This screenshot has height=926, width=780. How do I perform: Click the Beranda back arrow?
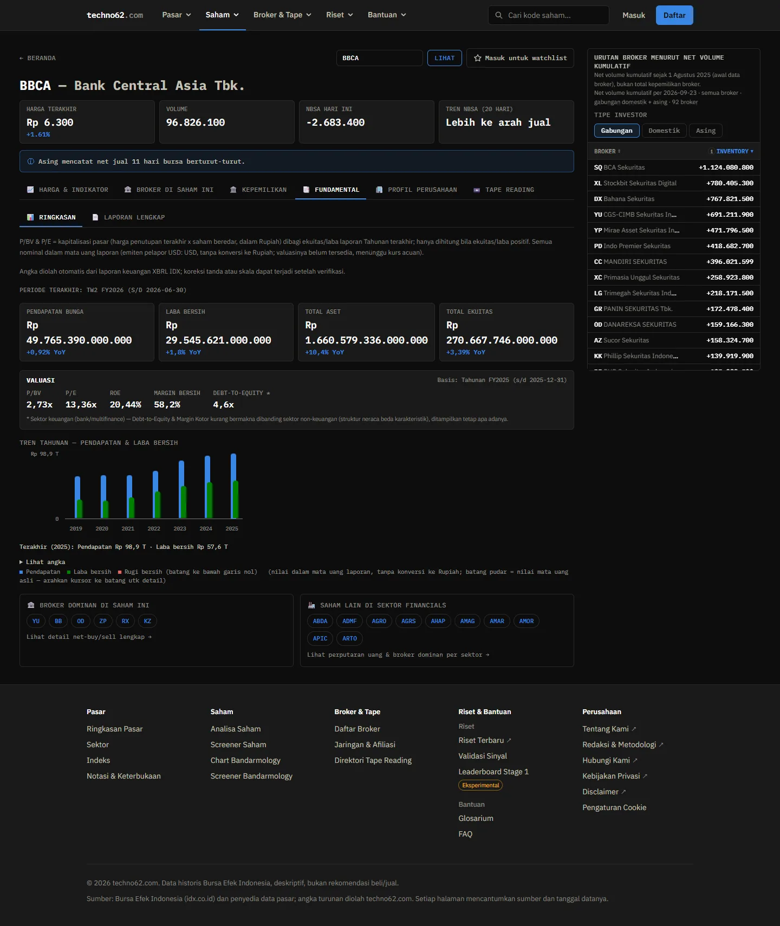(22, 58)
